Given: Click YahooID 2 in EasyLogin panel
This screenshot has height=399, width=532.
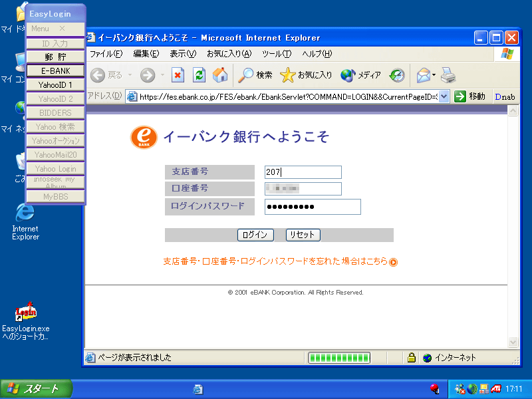Looking at the screenshot, I should (55, 98).
